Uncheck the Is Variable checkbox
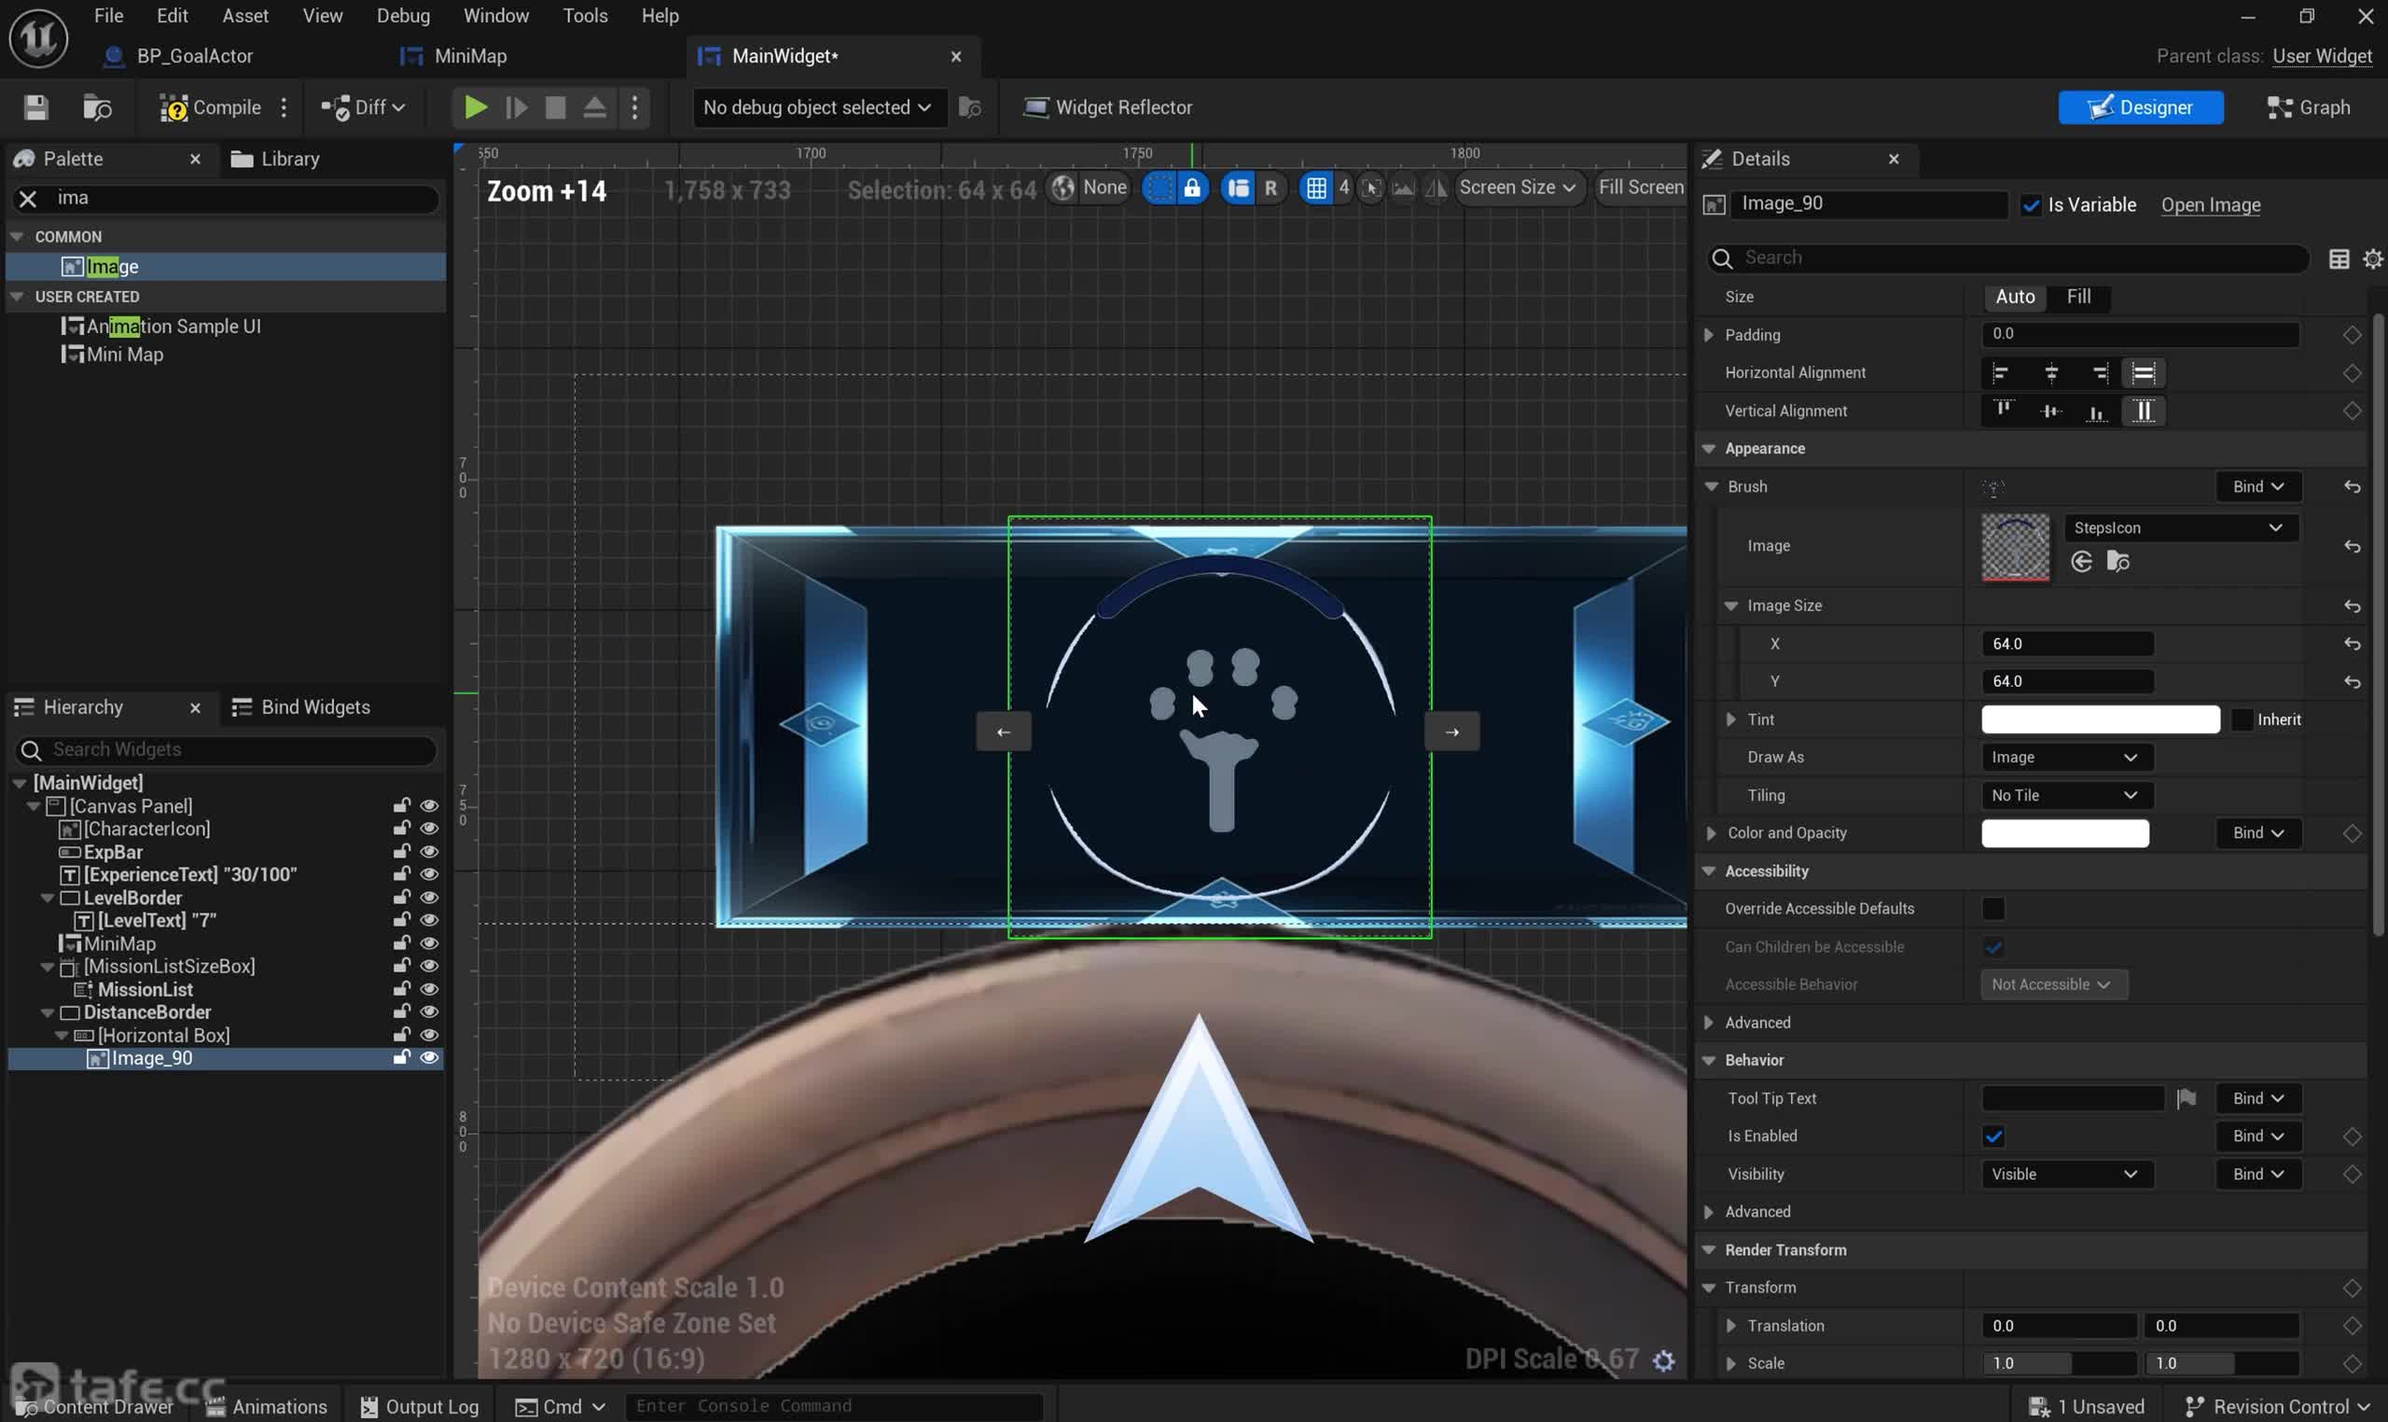Viewport: 2388px width, 1422px height. [x=2031, y=205]
